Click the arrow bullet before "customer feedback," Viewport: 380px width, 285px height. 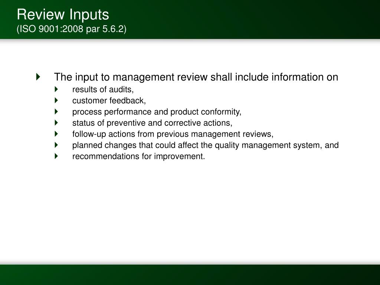(x=56, y=100)
